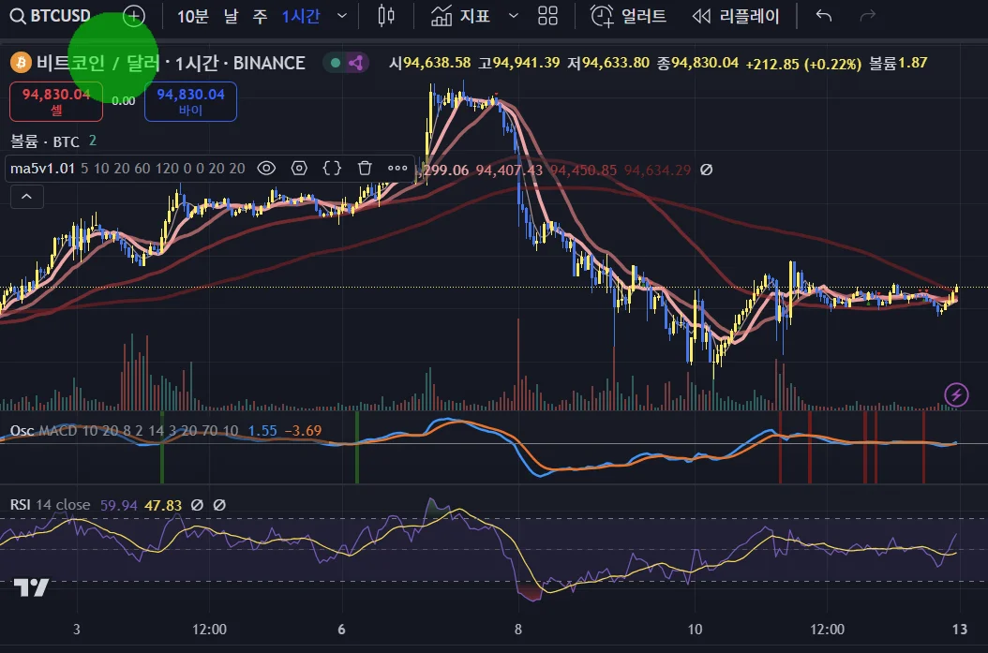Undo last action arrow
Screen dimensions: 988x653
824,16
